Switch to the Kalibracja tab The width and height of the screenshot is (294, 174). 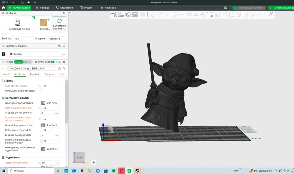click(x=108, y=8)
